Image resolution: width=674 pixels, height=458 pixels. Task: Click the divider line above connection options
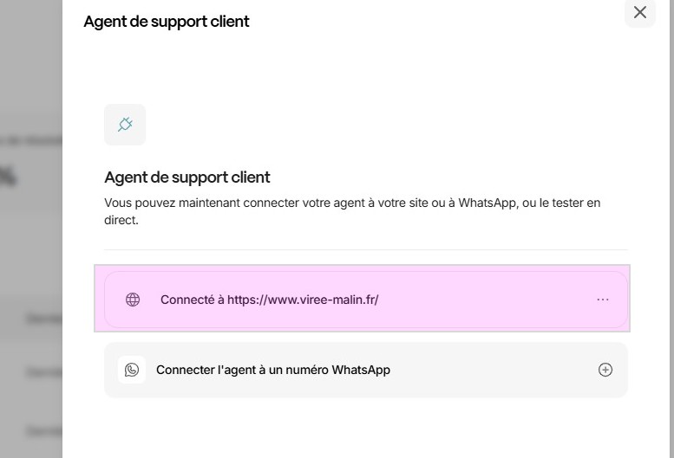click(365, 250)
